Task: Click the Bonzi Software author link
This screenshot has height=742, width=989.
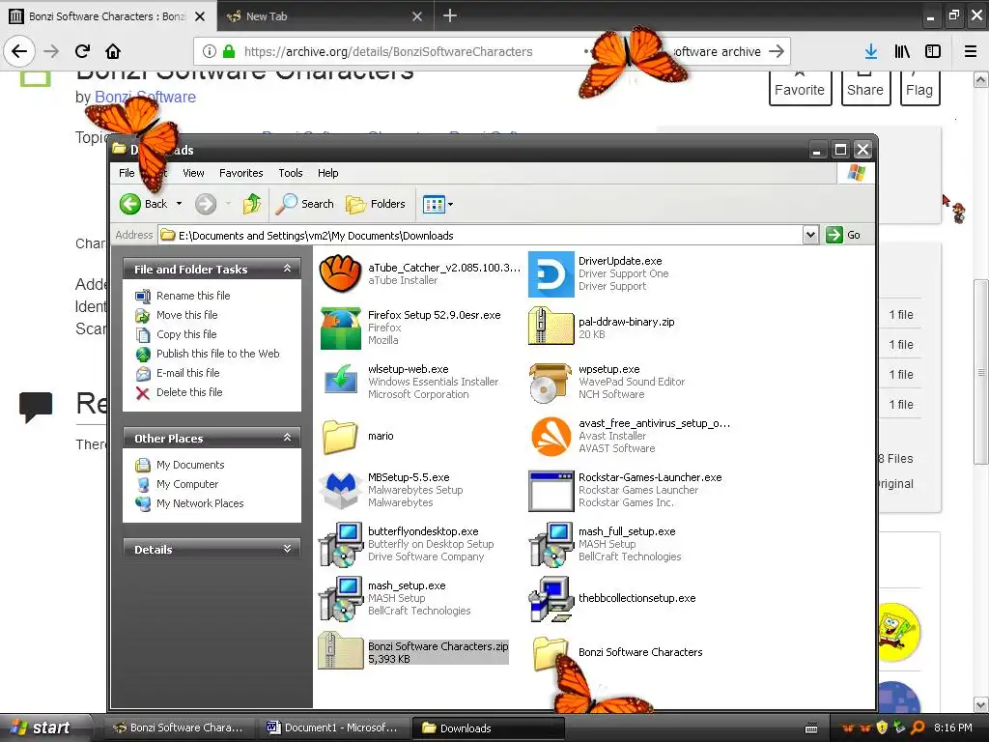Action: click(145, 98)
